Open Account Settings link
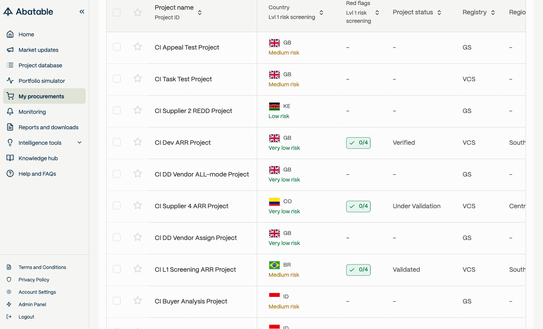This screenshot has height=329, width=543. (37, 292)
